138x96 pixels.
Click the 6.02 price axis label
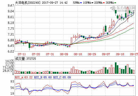tap(11, 52)
